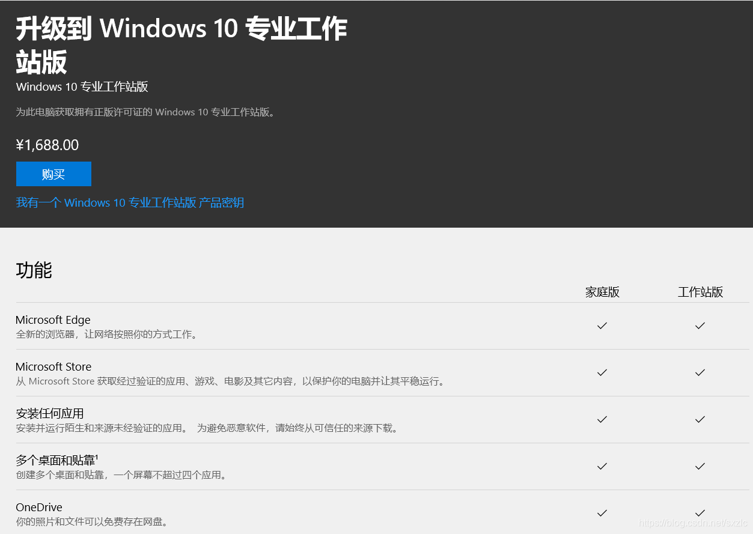Click the 全新的浏览器 description under Microsoft Edge
This screenshot has width=753, height=534.
pyautogui.click(x=106, y=335)
